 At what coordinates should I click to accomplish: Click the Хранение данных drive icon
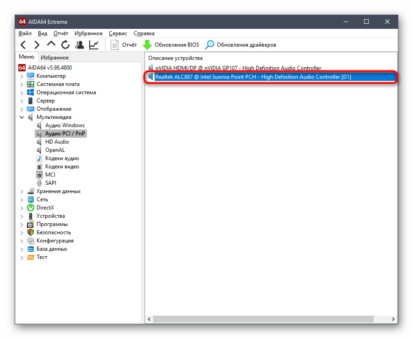[x=31, y=191]
